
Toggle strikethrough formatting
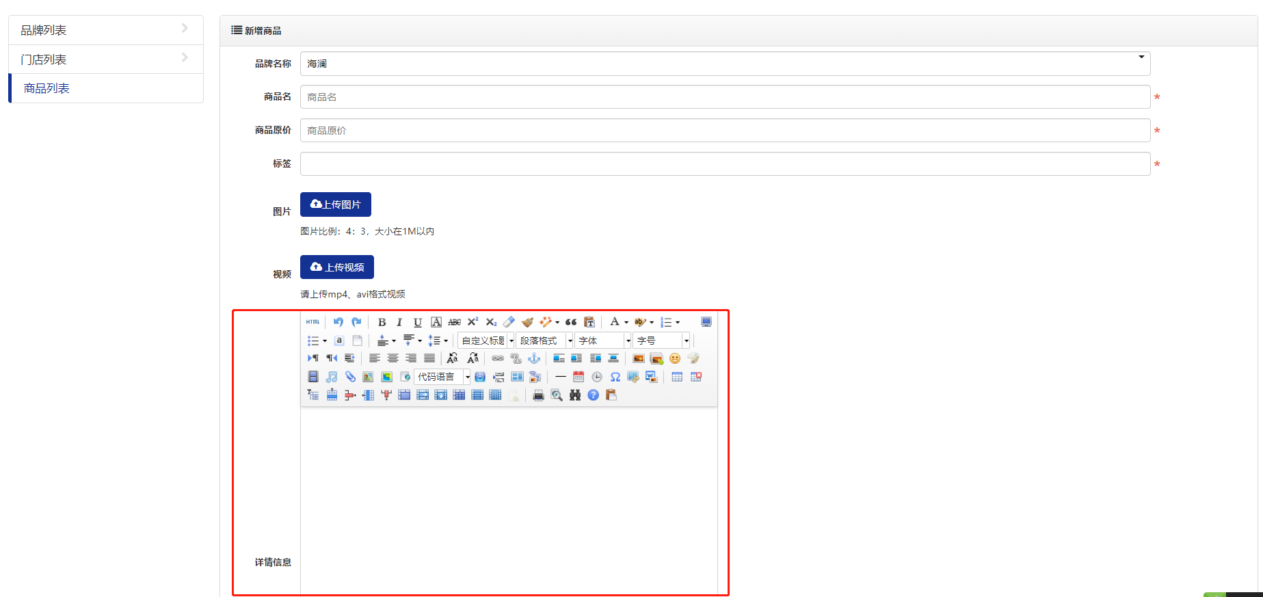455,322
